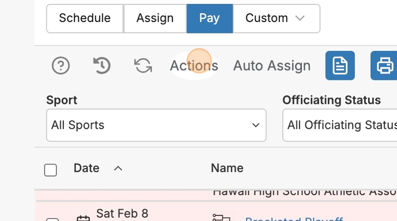
Task: Select the Pay tab
Action: [x=210, y=19]
